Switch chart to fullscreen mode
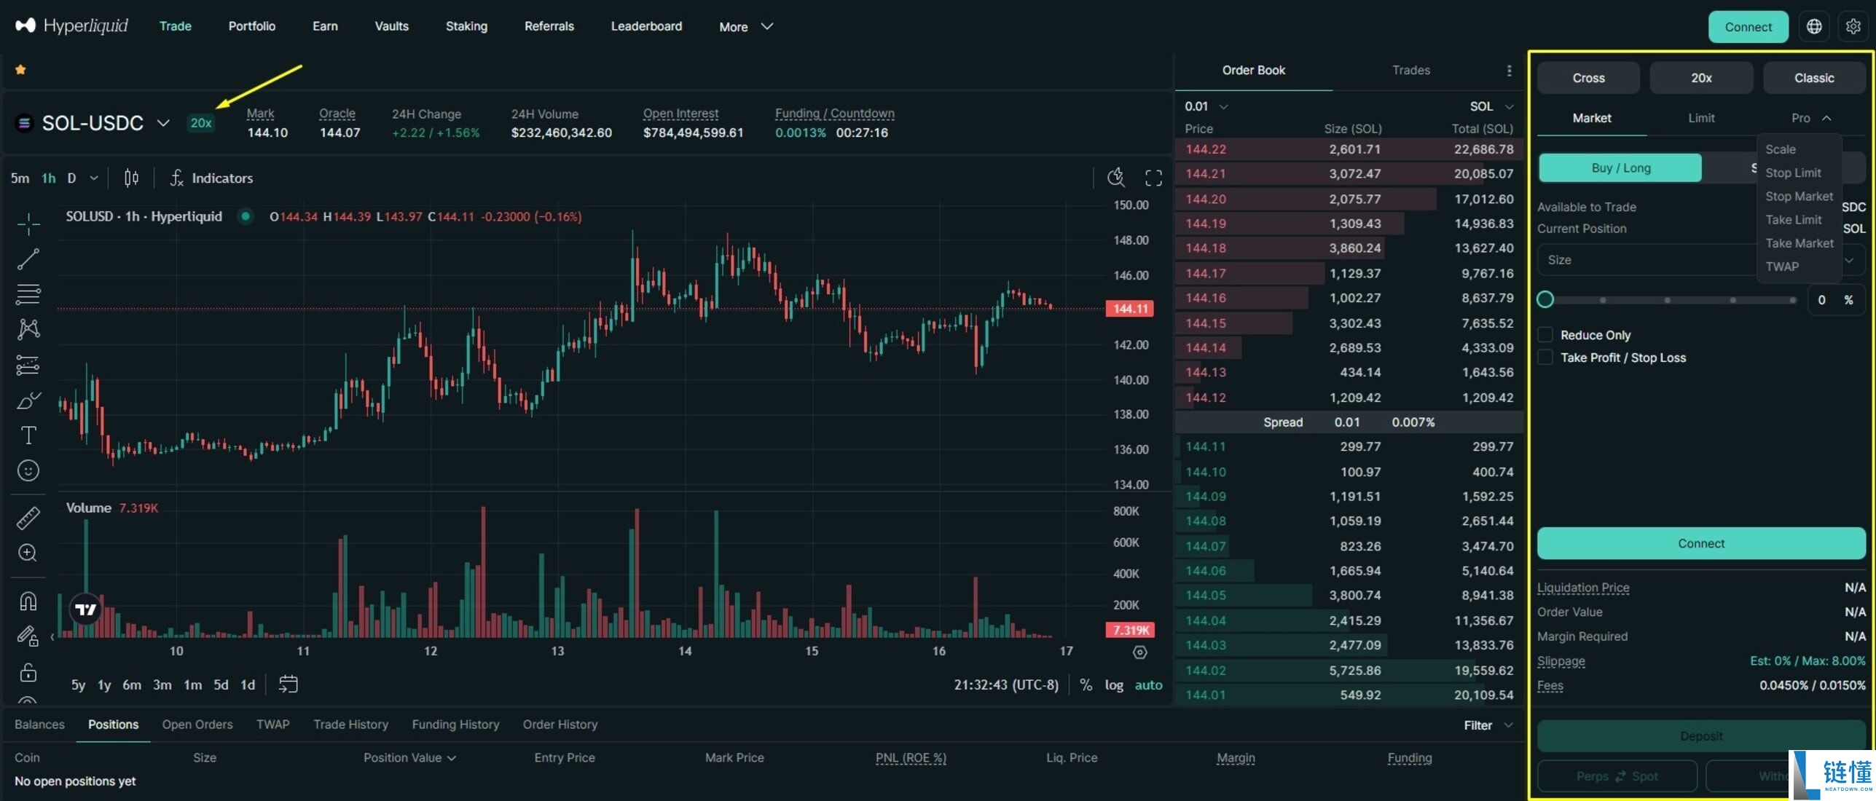 pos(1153,178)
